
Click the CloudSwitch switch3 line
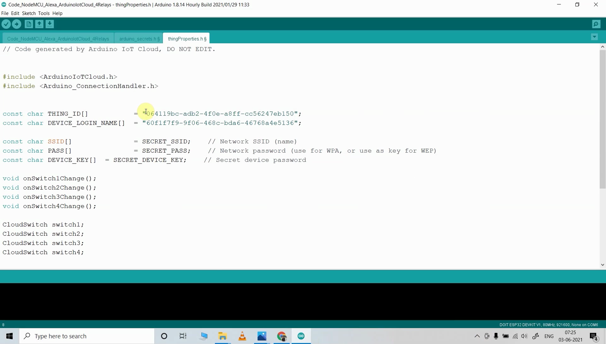[43, 243]
